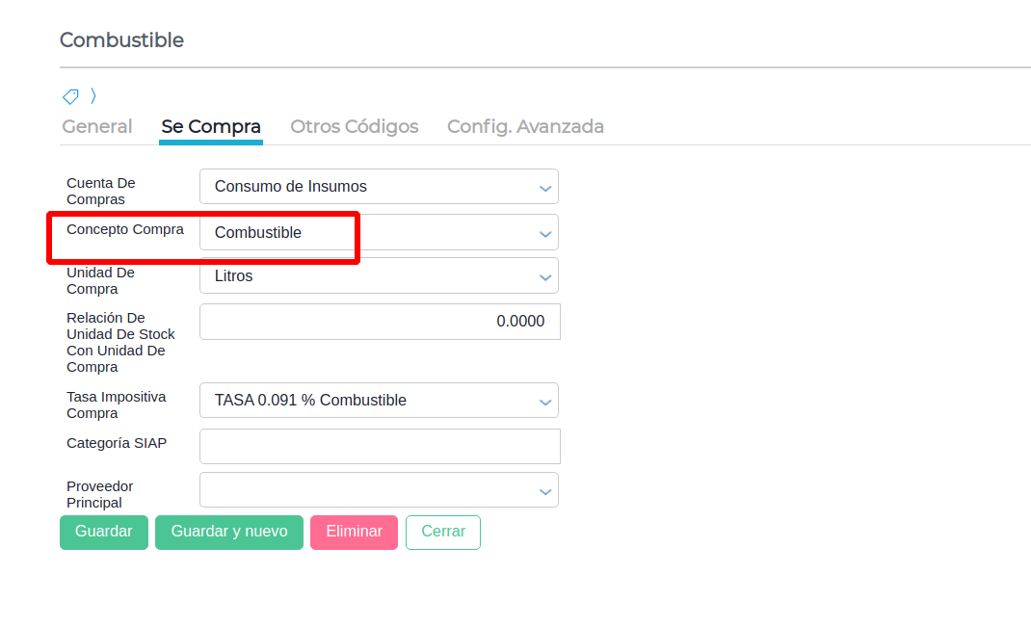Open the empty Proveedor Principal dropdown
The image size is (1031, 626).
pyautogui.click(x=379, y=490)
